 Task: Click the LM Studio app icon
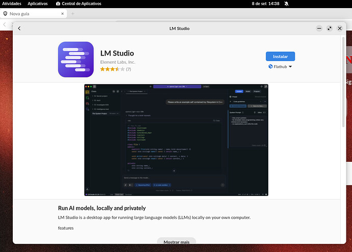[x=76, y=60]
